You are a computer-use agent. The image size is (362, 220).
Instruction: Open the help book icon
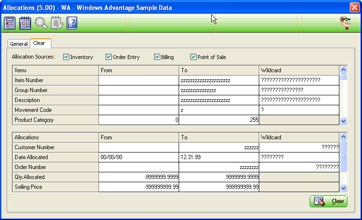pyautogui.click(x=72, y=23)
